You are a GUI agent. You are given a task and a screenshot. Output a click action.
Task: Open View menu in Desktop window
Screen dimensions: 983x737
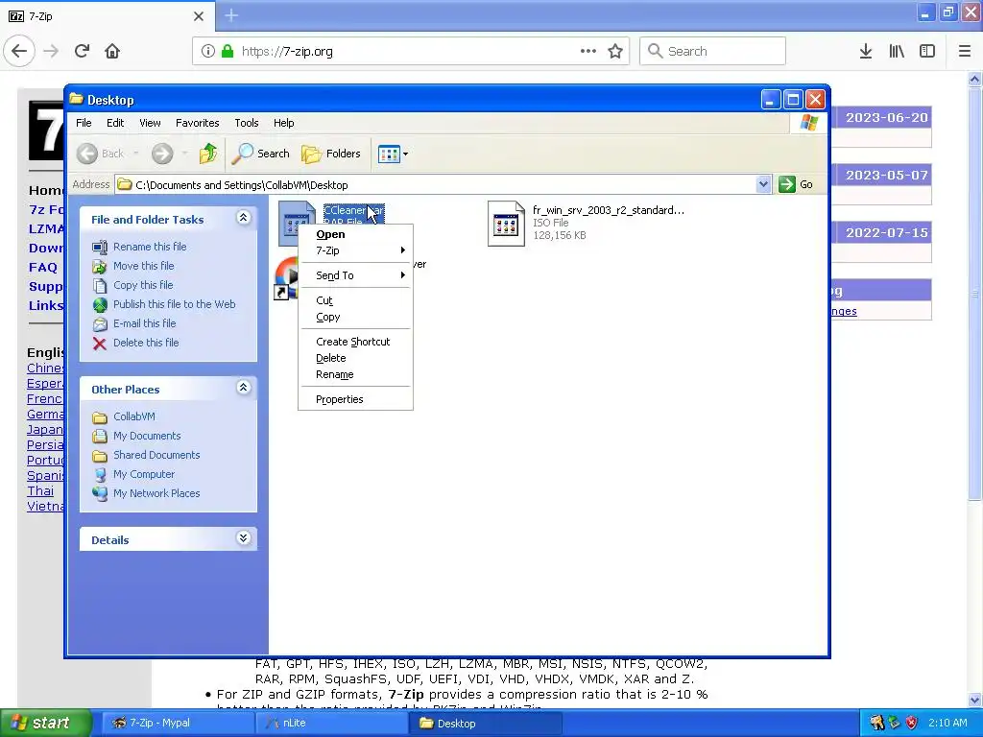150,123
